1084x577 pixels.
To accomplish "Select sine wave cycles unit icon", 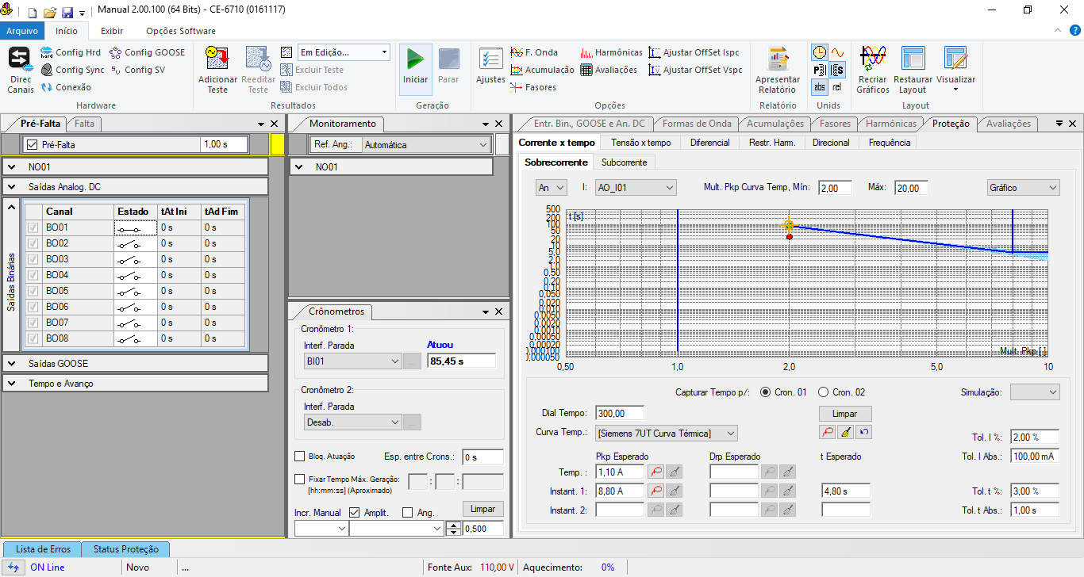I will point(837,52).
